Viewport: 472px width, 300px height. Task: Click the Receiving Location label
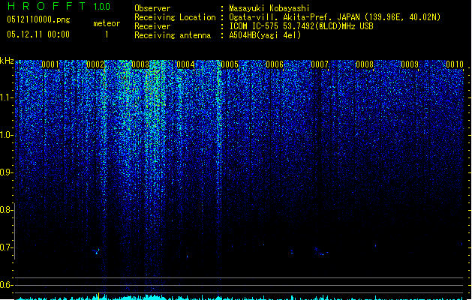pos(175,17)
